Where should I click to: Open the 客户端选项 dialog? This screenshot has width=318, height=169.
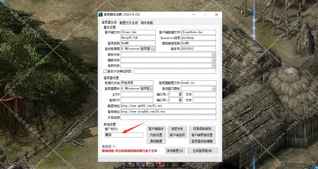tap(177, 135)
